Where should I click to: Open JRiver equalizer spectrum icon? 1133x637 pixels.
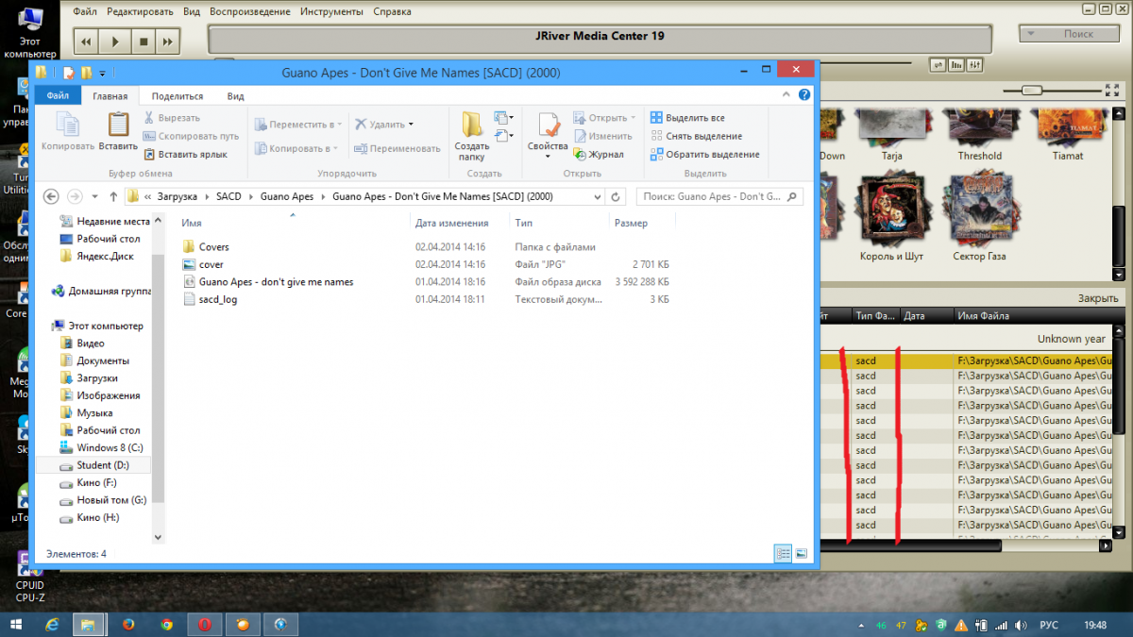(x=956, y=65)
